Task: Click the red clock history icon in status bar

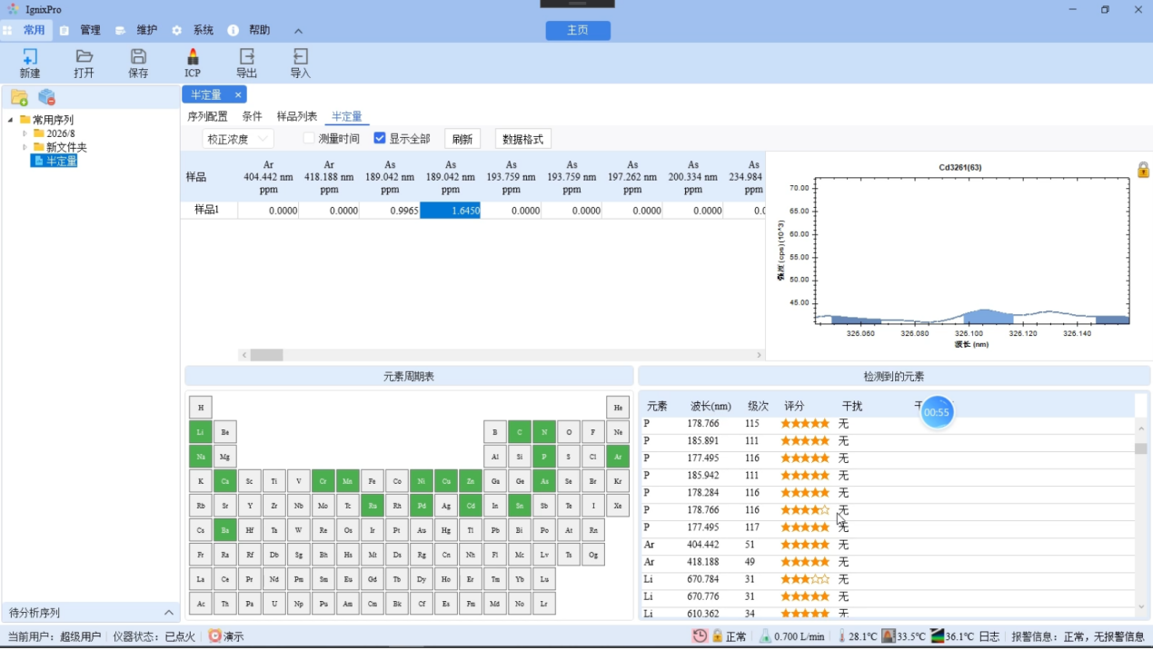Action: (x=700, y=636)
